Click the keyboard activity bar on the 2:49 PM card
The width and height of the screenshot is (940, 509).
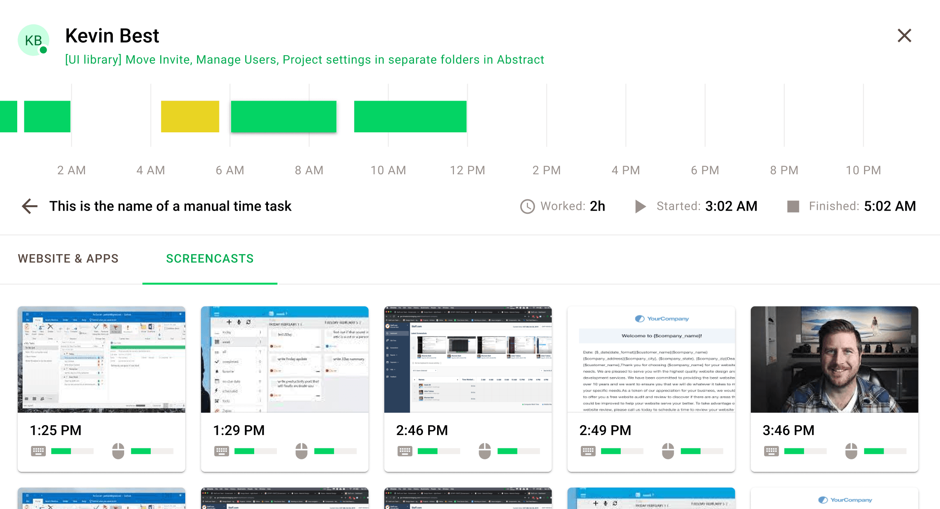coord(622,451)
